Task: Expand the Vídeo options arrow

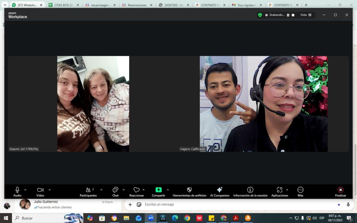Action: click(x=49, y=190)
